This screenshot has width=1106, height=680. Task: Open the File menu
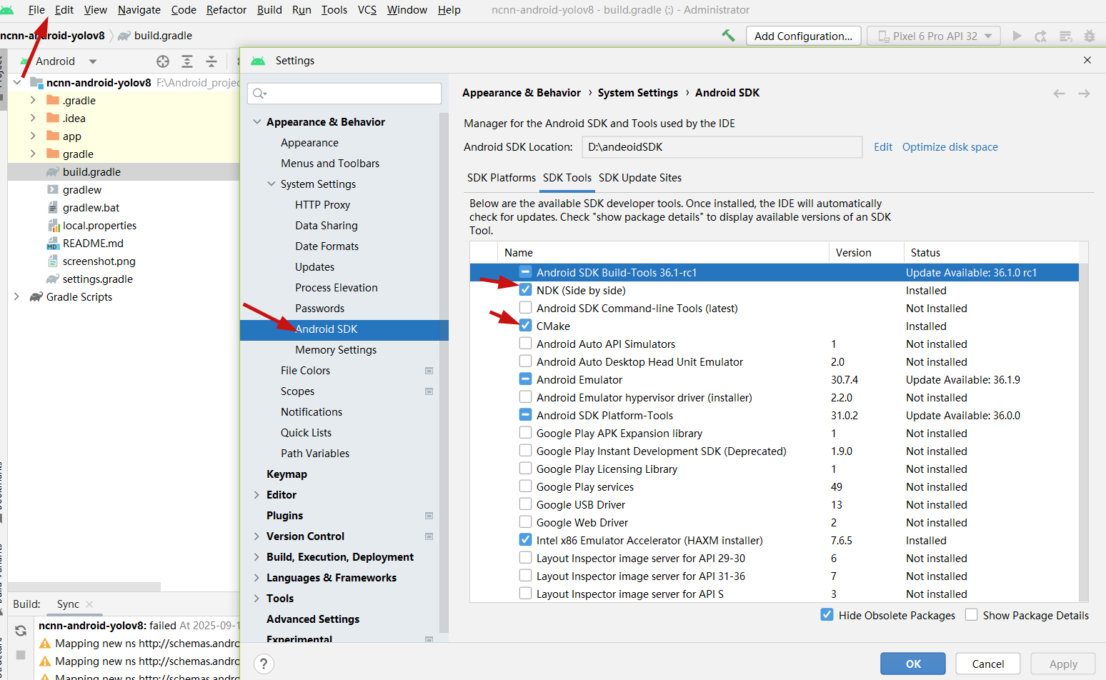click(x=36, y=10)
